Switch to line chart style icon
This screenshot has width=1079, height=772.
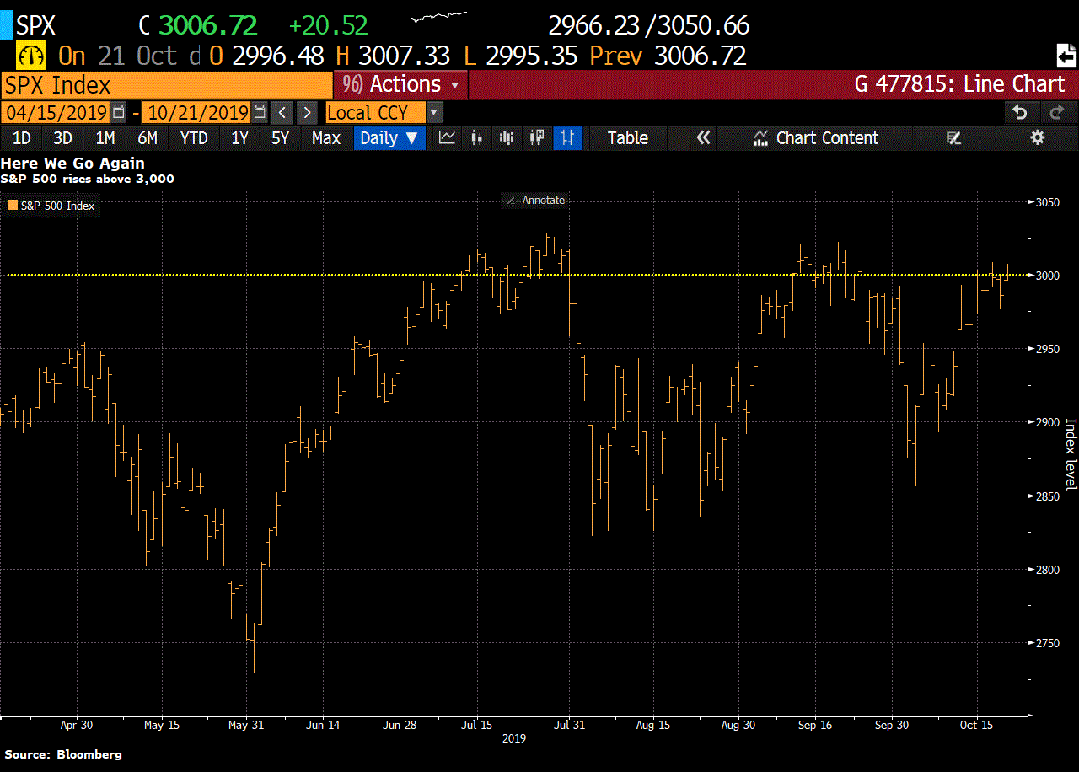[x=447, y=138]
